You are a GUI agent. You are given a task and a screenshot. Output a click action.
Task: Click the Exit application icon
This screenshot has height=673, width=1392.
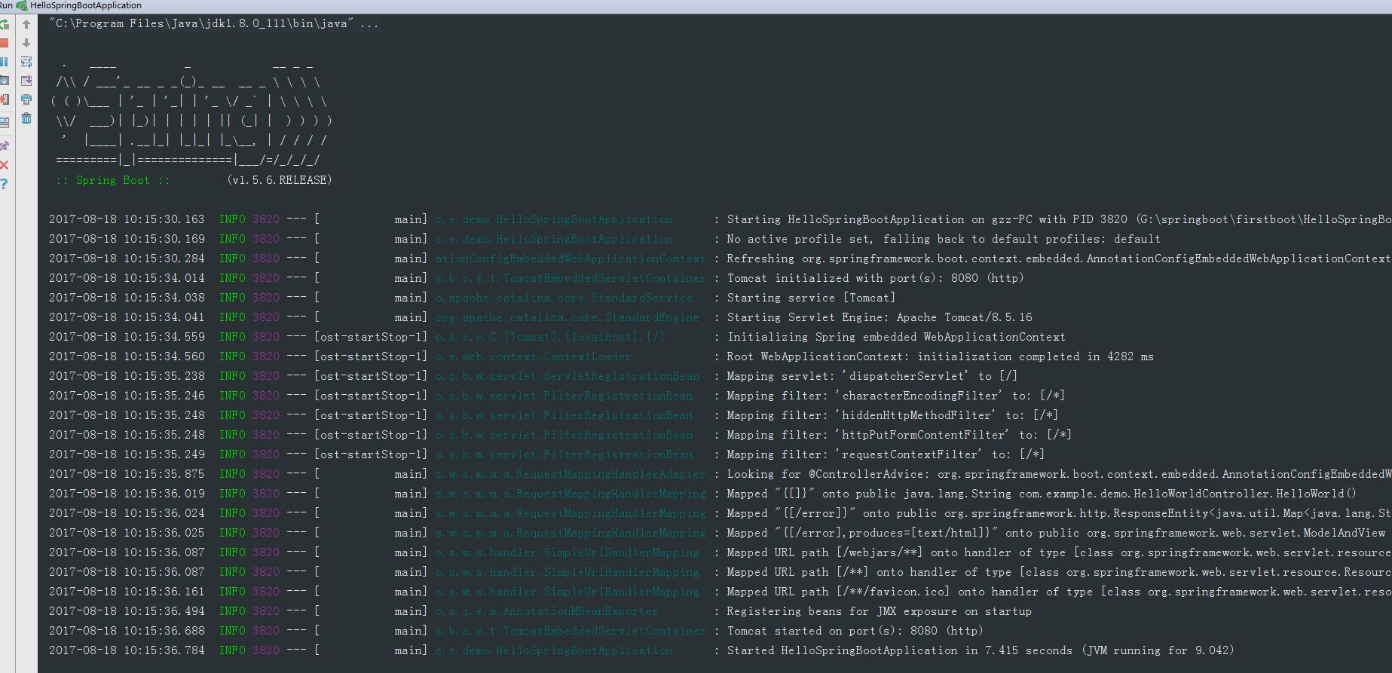pos(5,99)
